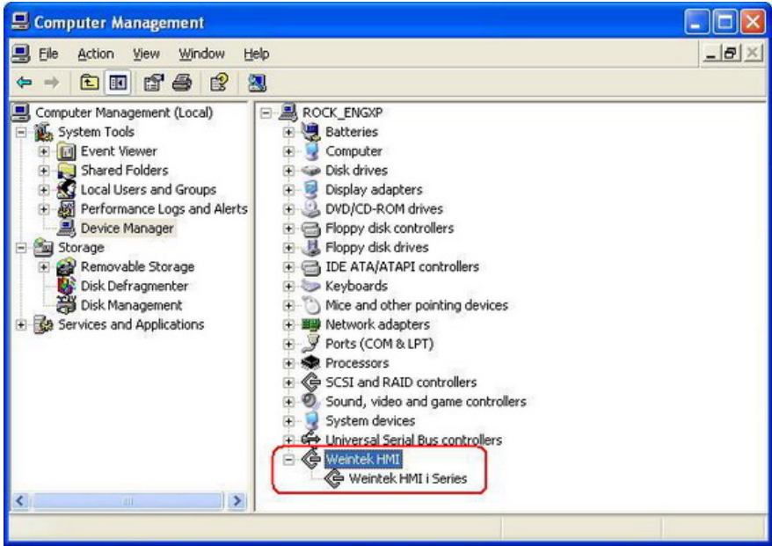Click the left pane scroll left arrow
772x546 pixels.
pos(20,501)
